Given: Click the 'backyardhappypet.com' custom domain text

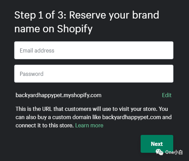Looking at the screenshot, I should click(131, 117).
